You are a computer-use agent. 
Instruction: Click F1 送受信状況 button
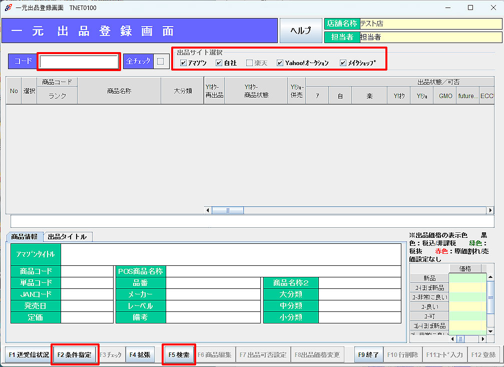point(29,354)
